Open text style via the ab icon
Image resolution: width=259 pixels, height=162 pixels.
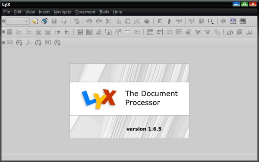[x=230, y=32]
